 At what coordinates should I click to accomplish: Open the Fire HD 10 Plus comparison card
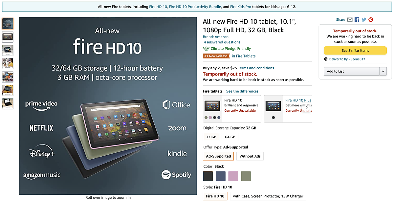(288, 109)
